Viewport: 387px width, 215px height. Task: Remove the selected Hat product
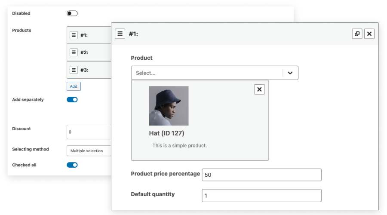click(259, 89)
